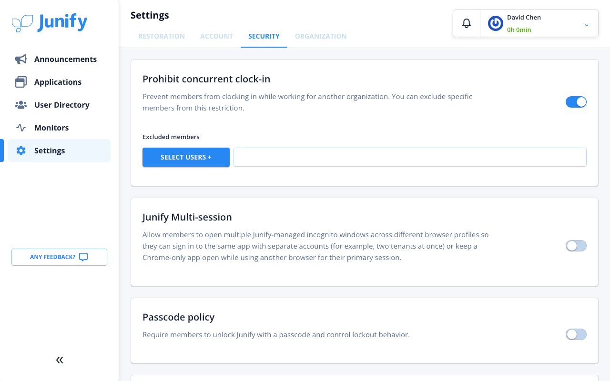Screen dimensions: 610x381
Task: Click the blue clock-in power icon
Action: [496, 23]
